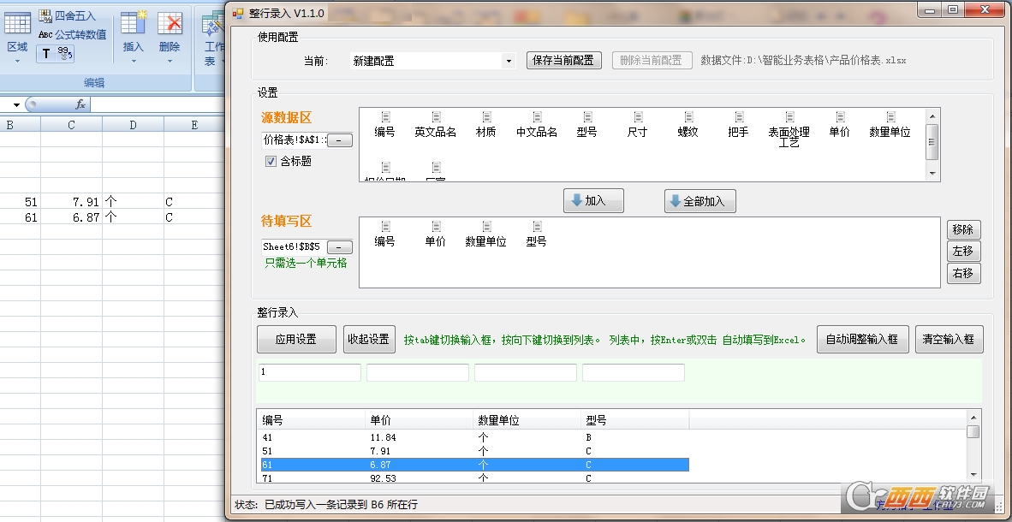The width and height of the screenshot is (1012, 522).
Task: Click the 四舍五入 rounding icon
Action: (45, 15)
